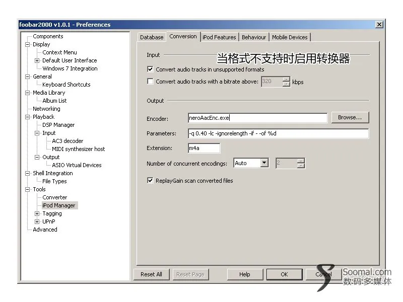Click the Browse button for encoder
This screenshot has height=302, width=403.
tap(350, 117)
